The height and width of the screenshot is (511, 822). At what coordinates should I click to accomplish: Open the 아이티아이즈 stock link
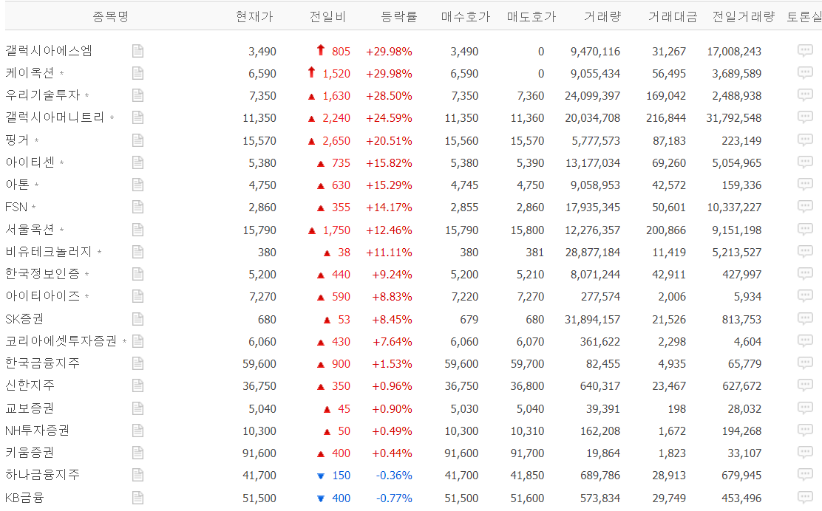pos(42,296)
